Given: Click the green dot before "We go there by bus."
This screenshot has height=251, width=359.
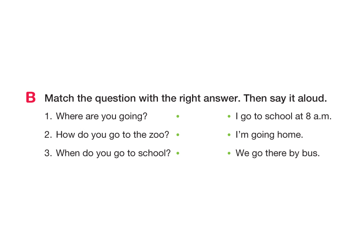Looking at the screenshot, I should click(229, 153).
